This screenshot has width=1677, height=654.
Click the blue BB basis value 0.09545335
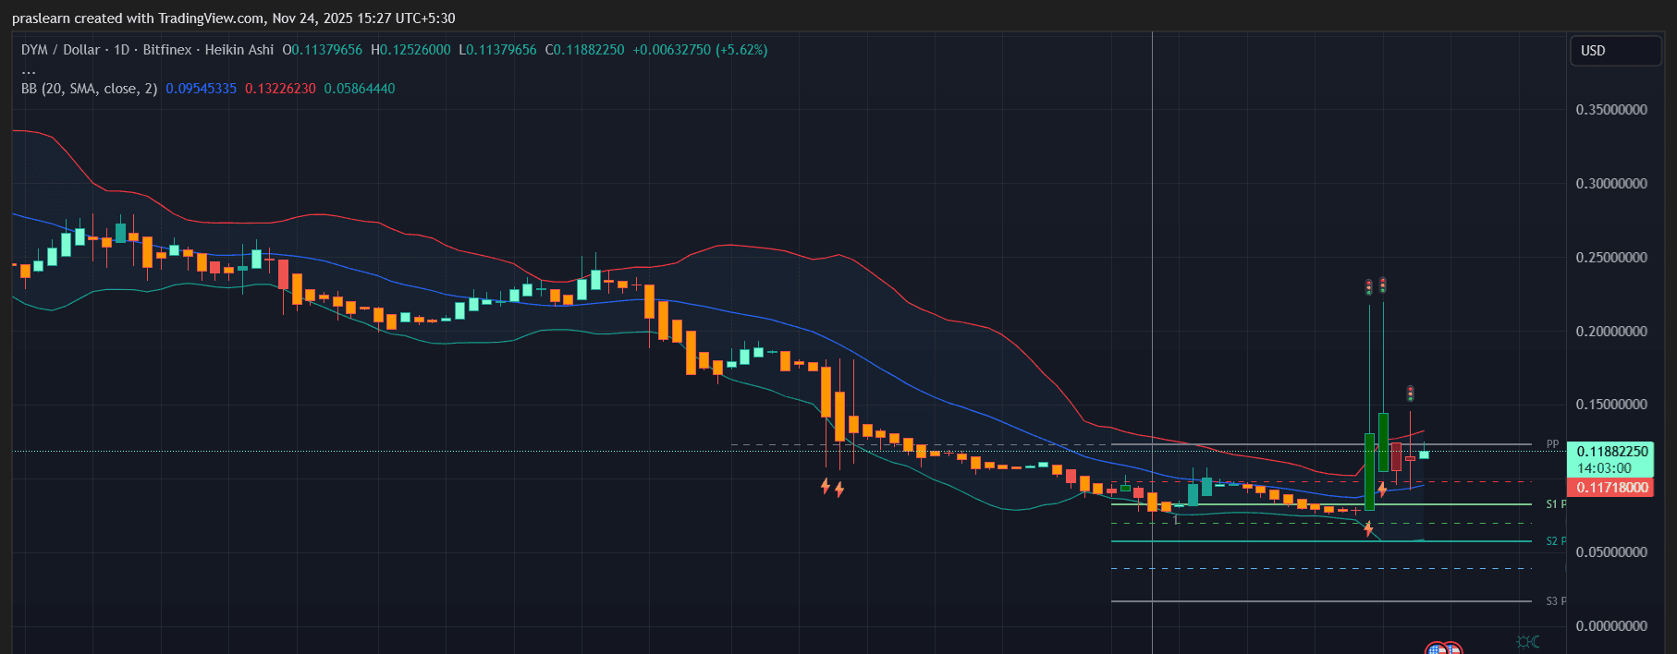tap(201, 89)
